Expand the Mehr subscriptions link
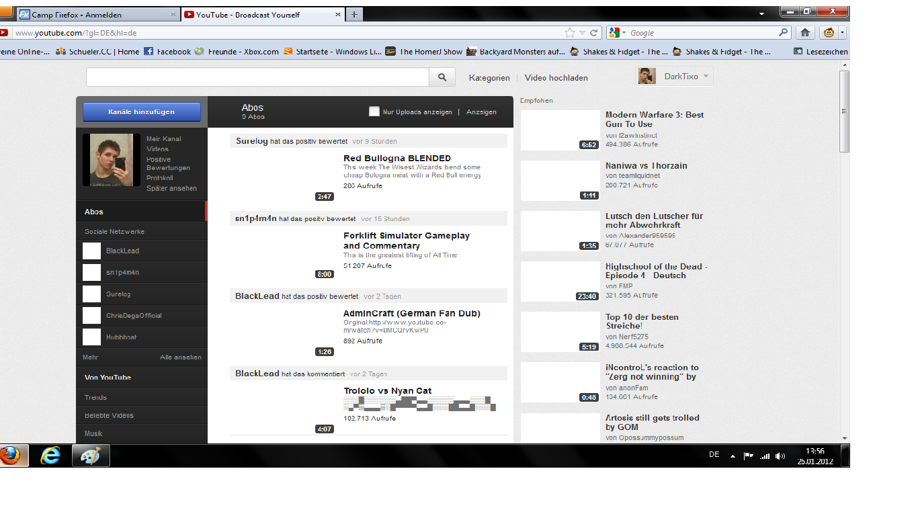 91,357
